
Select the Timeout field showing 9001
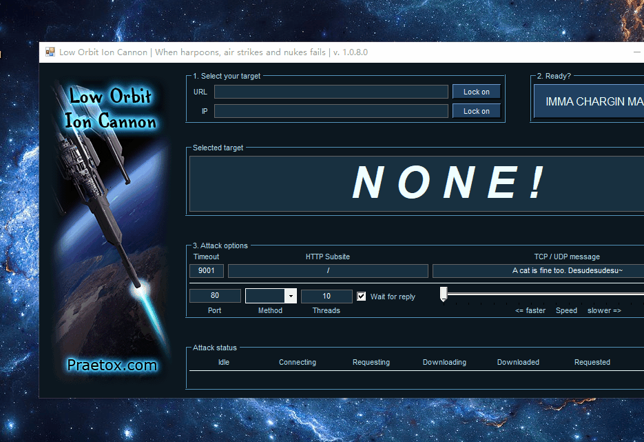[x=206, y=270]
